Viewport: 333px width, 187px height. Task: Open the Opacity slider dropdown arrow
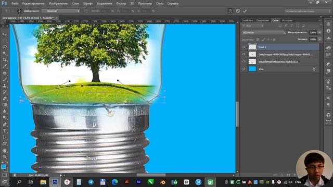click(x=319, y=32)
